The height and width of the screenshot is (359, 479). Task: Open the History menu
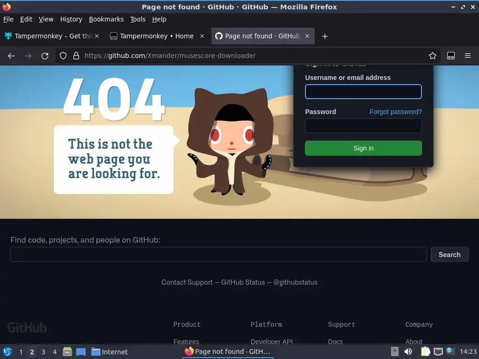click(71, 19)
